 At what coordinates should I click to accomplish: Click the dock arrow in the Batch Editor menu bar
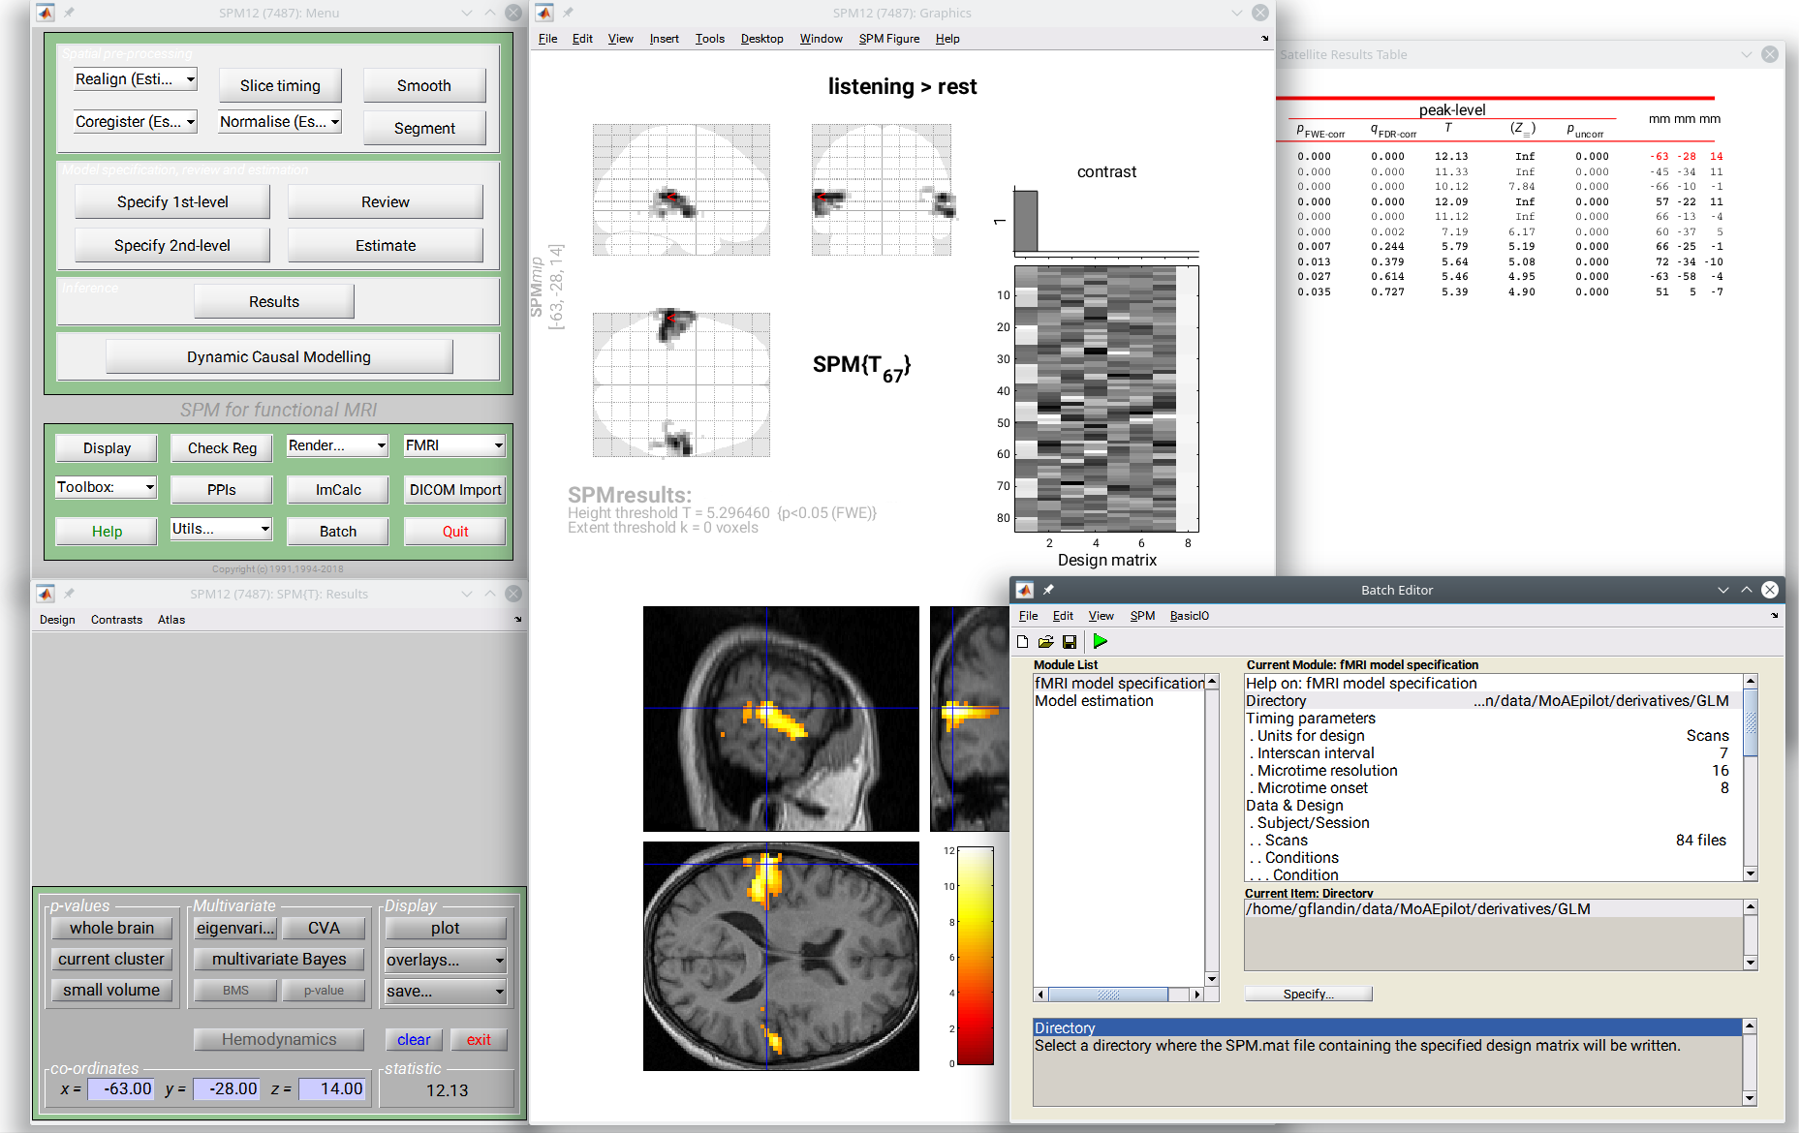tap(1774, 616)
